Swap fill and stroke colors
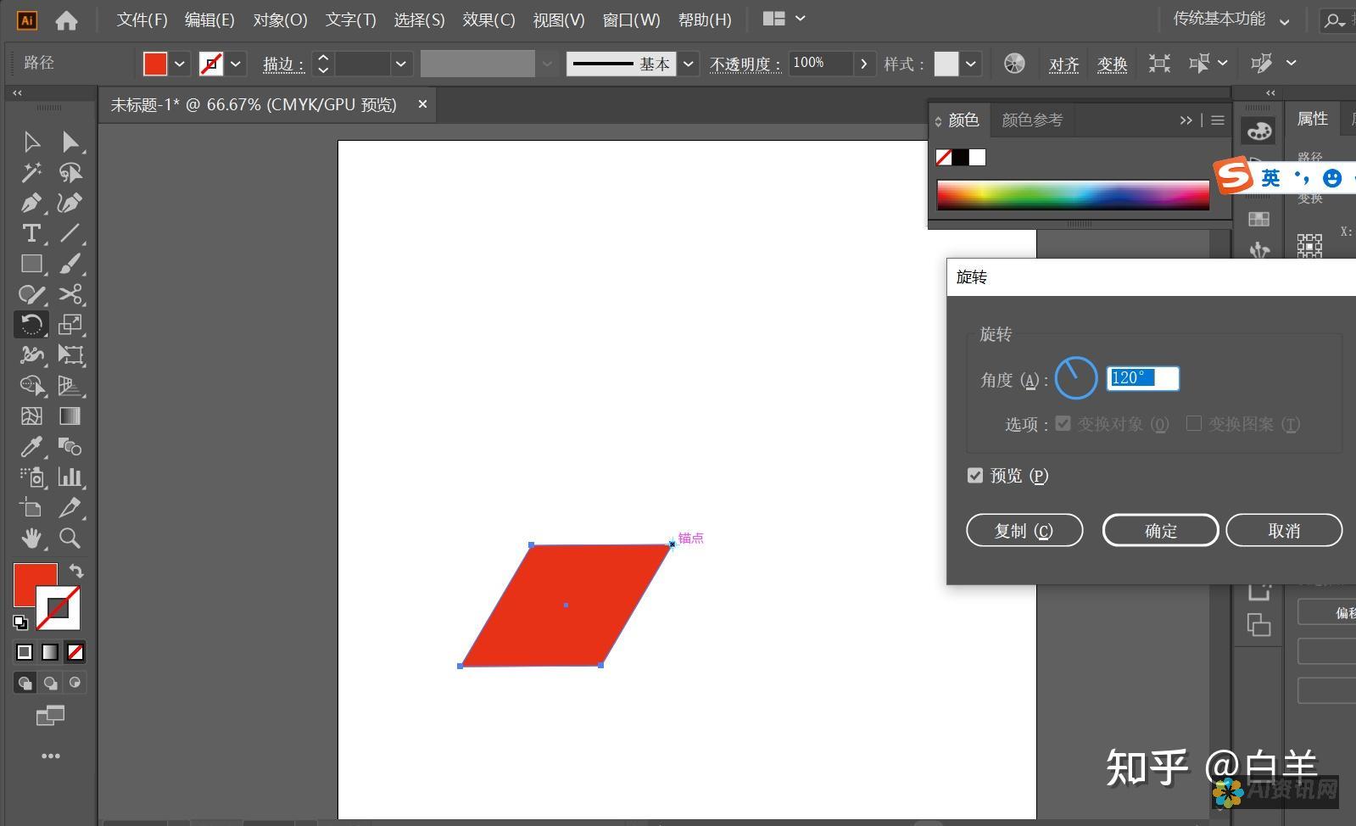The image size is (1356, 826). (x=76, y=571)
